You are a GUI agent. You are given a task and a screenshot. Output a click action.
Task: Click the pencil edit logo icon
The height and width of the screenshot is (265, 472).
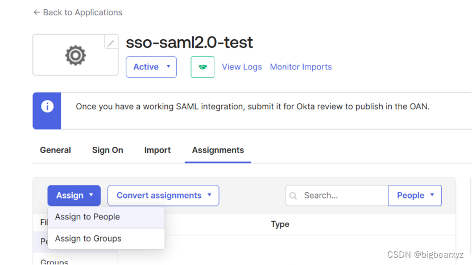tap(111, 42)
